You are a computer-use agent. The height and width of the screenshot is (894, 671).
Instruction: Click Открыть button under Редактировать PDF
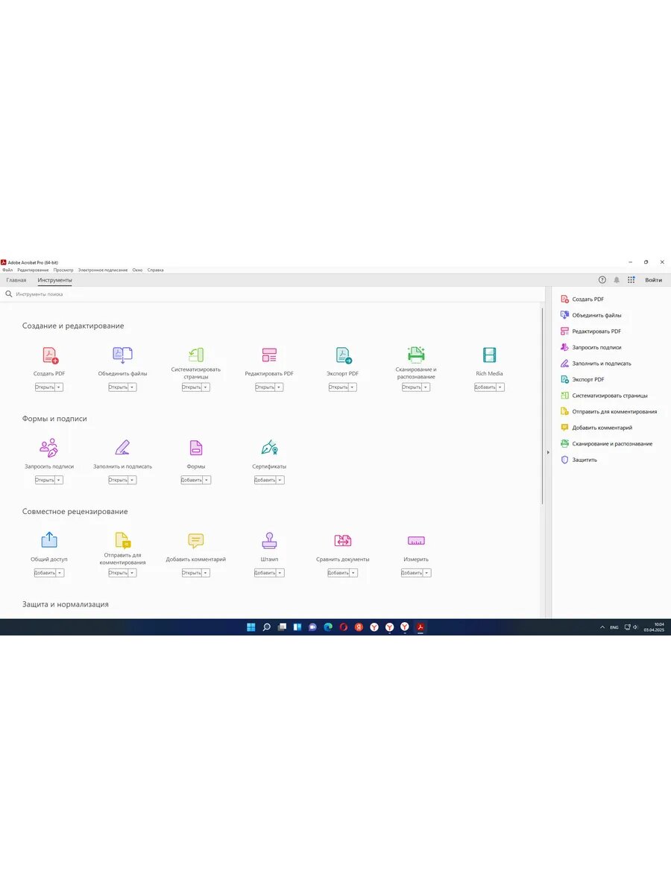pos(265,387)
